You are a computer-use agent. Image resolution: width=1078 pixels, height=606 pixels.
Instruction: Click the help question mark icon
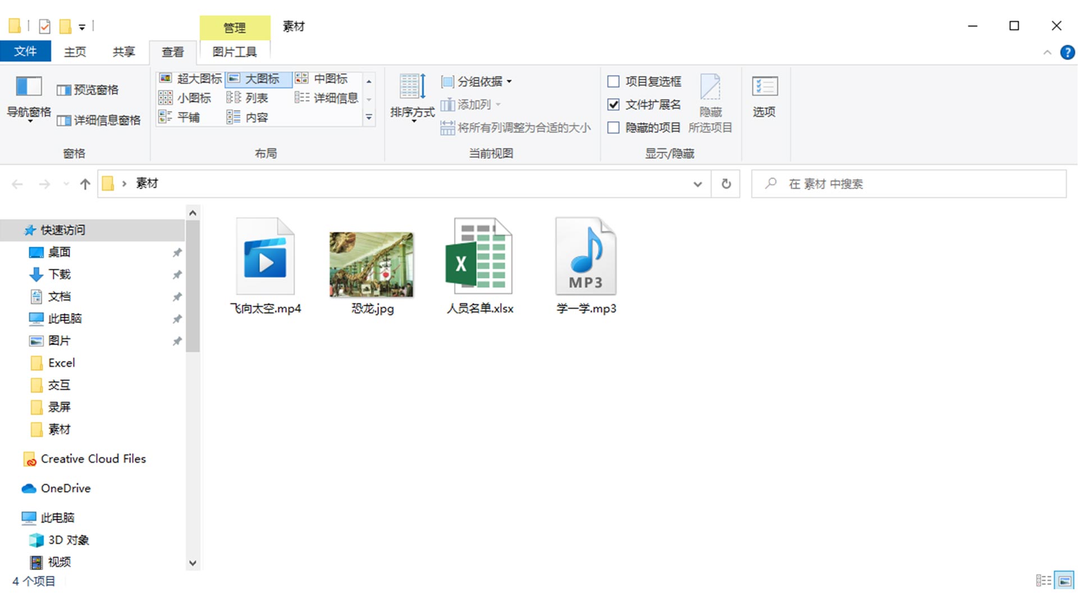[1067, 53]
